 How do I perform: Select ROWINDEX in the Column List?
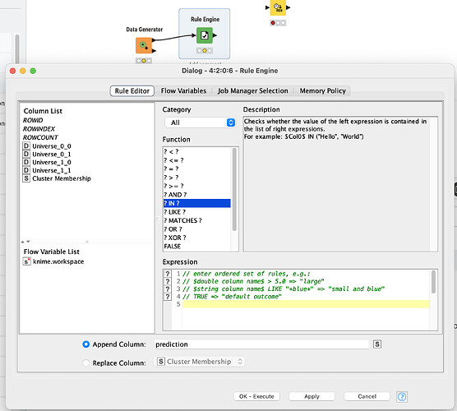pyautogui.click(x=39, y=128)
